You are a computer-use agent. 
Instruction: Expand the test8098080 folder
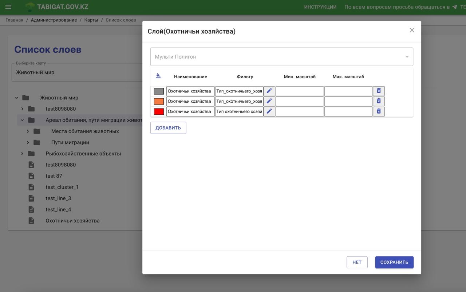coord(22,109)
